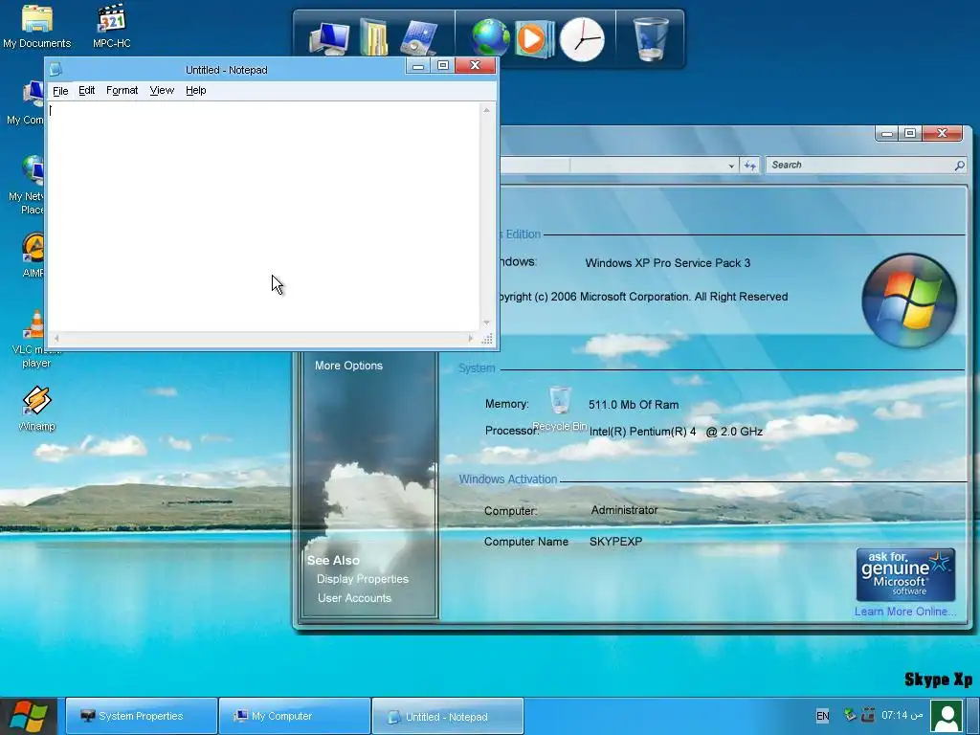Click the More Options sidebar link
This screenshot has width=980, height=735.
pos(348,366)
